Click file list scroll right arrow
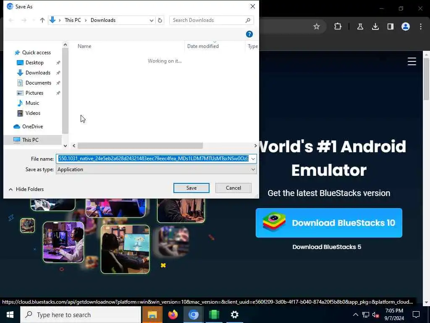430x323 pixels. pyautogui.click(x=255, y=146)
